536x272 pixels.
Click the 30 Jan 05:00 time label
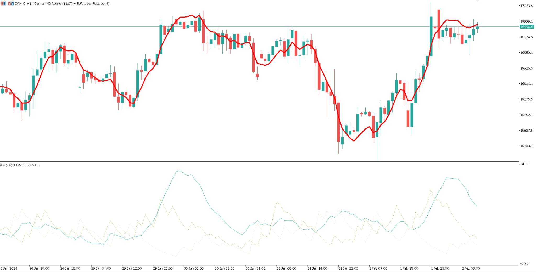[x=194, y=268]
